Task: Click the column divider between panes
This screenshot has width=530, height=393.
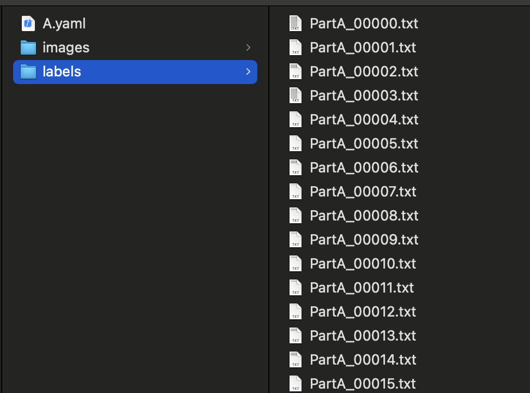Action: click(x=269, y=196)
